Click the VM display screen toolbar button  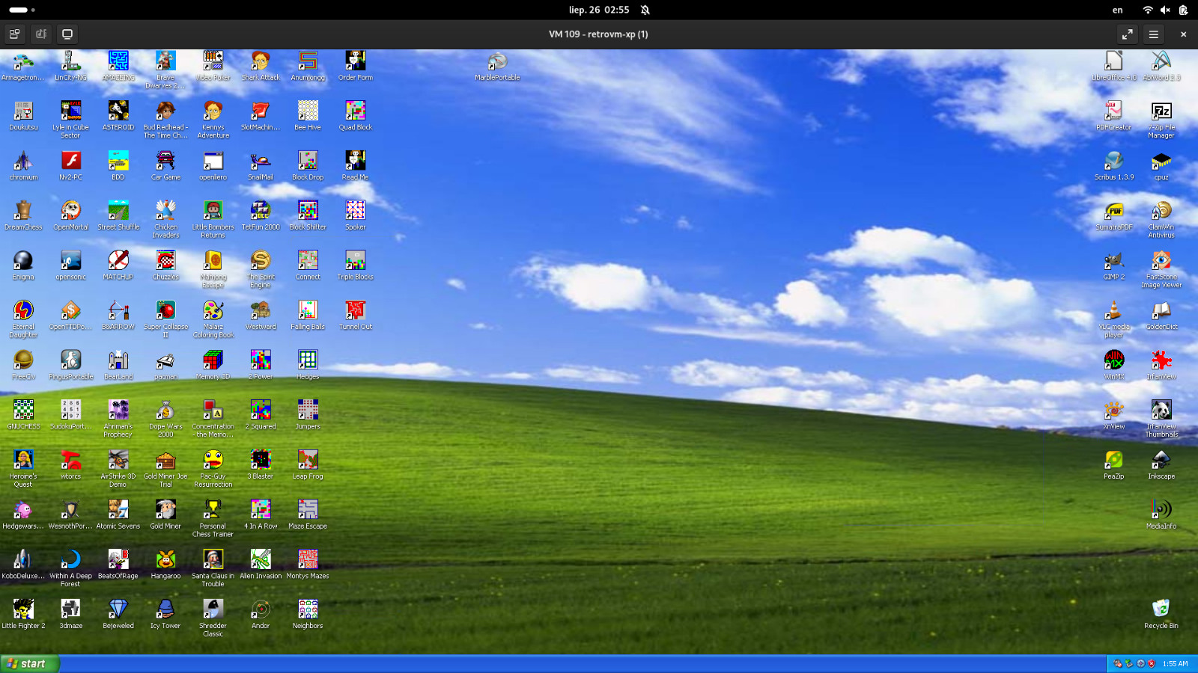67,34
